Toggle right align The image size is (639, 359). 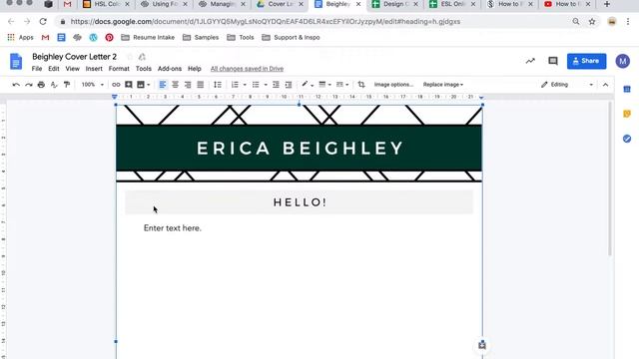[188, 85]
